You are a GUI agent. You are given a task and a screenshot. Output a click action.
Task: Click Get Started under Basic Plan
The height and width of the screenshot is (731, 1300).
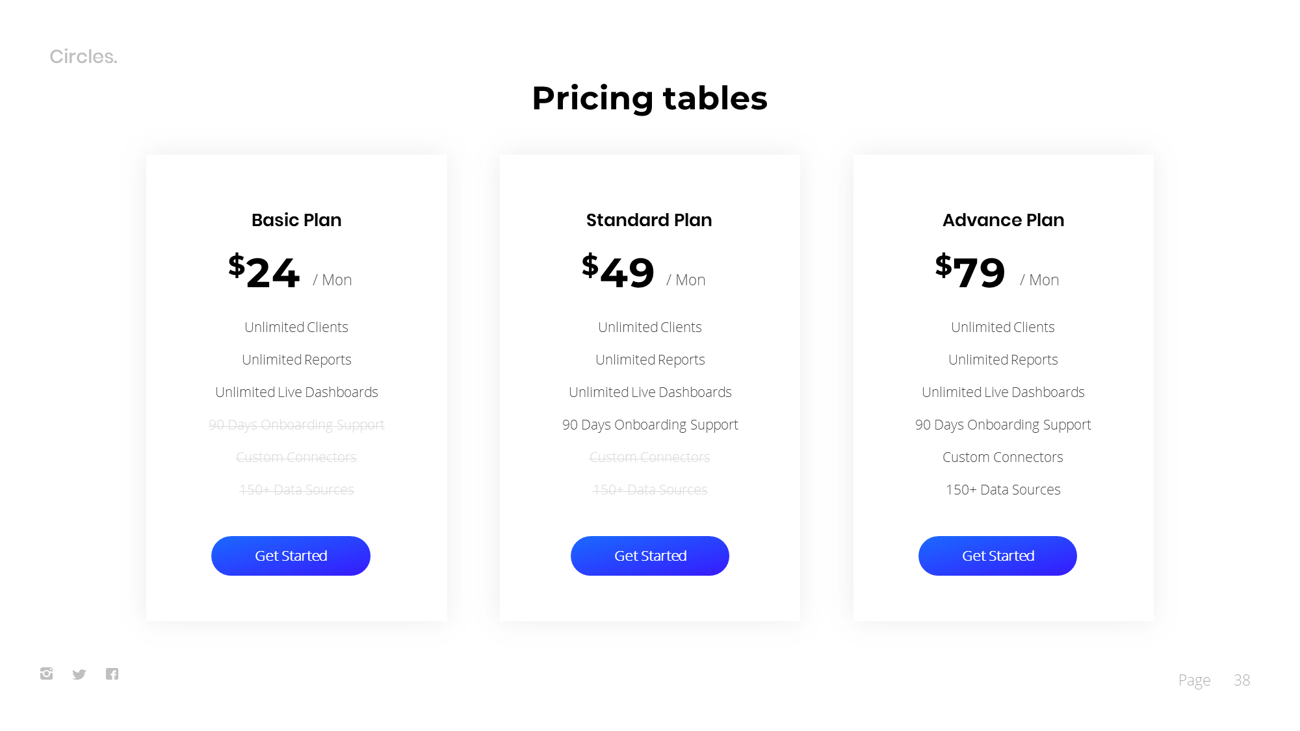[x=291, y=556]
